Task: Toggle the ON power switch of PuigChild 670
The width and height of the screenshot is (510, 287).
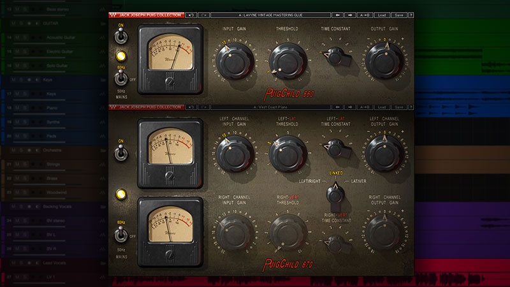Action: coord(120,152)
